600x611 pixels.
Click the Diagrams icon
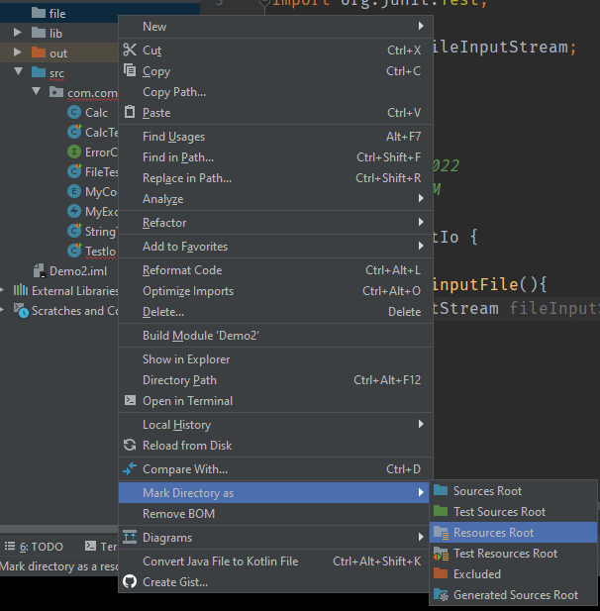click(x=130, y=537)
